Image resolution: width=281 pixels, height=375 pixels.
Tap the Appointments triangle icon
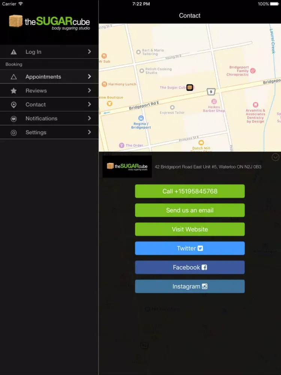coord(13,77)
